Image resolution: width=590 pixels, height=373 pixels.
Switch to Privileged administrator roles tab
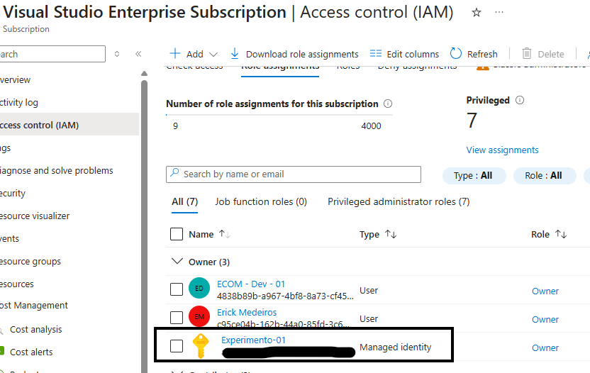pyautogui.click(x=399, y=202)
